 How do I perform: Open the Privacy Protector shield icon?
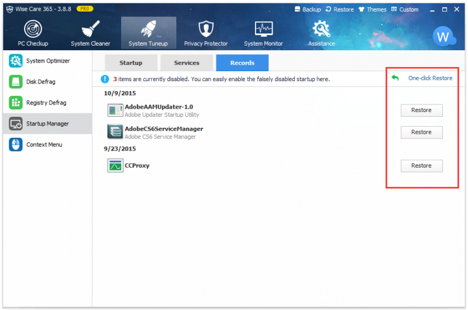[206, 29]
